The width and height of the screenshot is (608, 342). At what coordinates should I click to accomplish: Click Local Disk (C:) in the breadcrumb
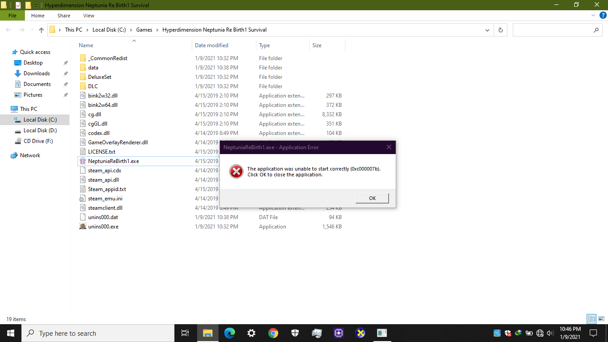[109, 30]
